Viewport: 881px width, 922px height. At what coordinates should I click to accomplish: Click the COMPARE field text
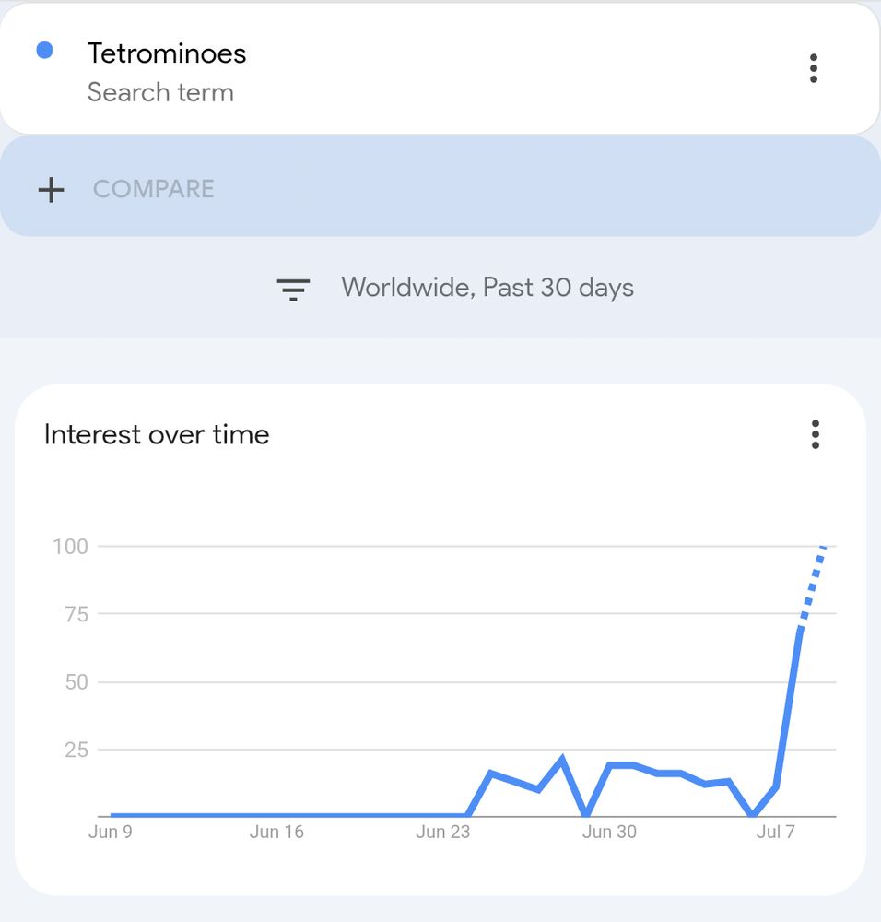[x=153, y=189]
